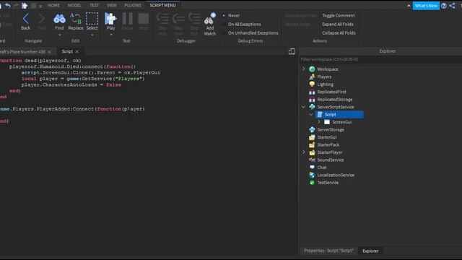Click the undo arrow in title bar
Viewport: 462px width, 260px height.
point(8,5)
